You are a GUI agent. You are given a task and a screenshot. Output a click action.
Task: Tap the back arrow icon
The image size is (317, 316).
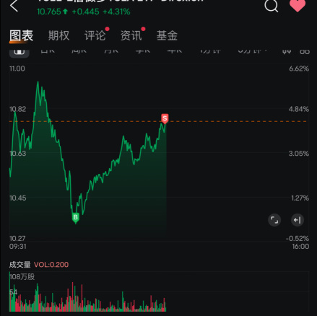coord(14,6)
